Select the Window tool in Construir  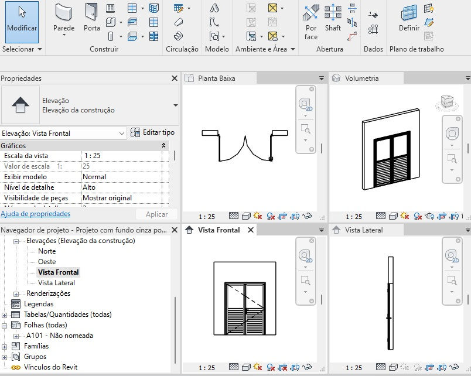pos(111,8)
